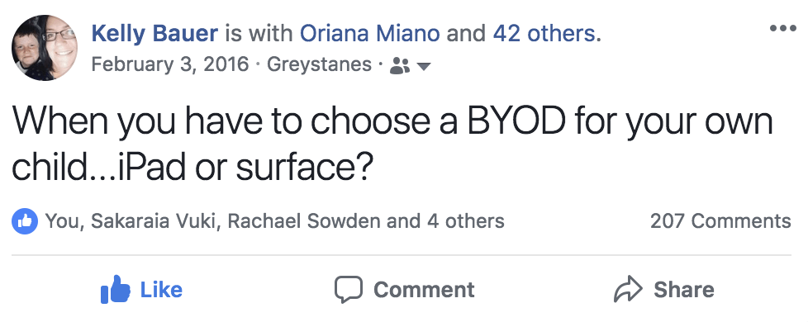The height and width of the screenshot is (322, 808).
Task: Click the Comment button label
Action: point(424,290)
